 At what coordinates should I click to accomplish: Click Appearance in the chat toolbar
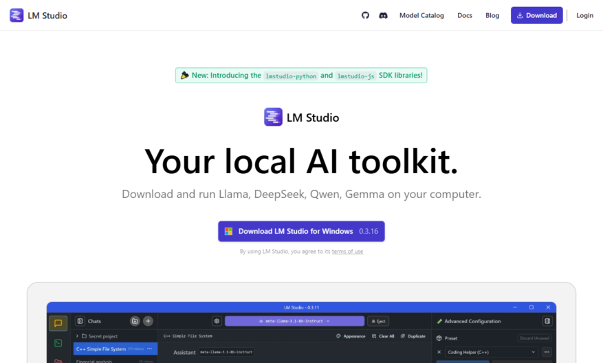[x=351, y=336]
